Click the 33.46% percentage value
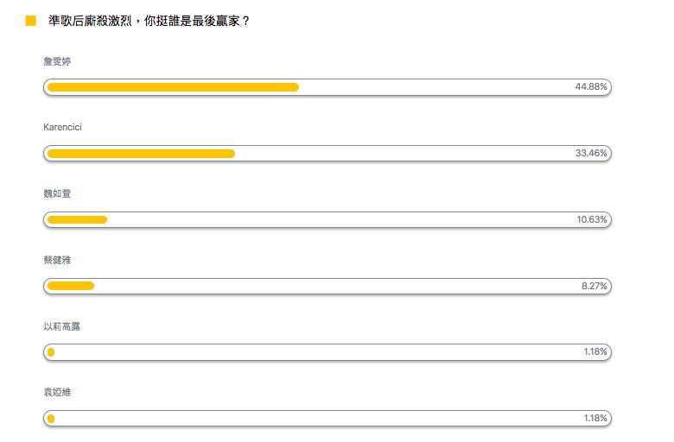674x442 pixels. 591,153
